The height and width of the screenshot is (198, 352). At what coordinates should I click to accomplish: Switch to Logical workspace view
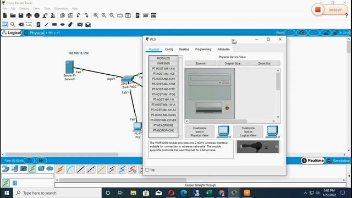coord(11,33)
